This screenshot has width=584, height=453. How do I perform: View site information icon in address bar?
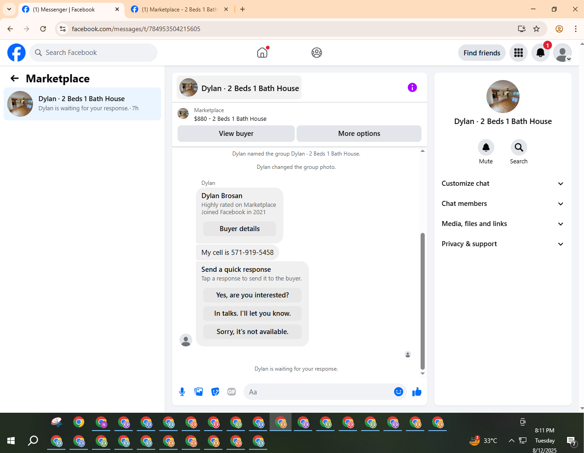click(63, 29)
